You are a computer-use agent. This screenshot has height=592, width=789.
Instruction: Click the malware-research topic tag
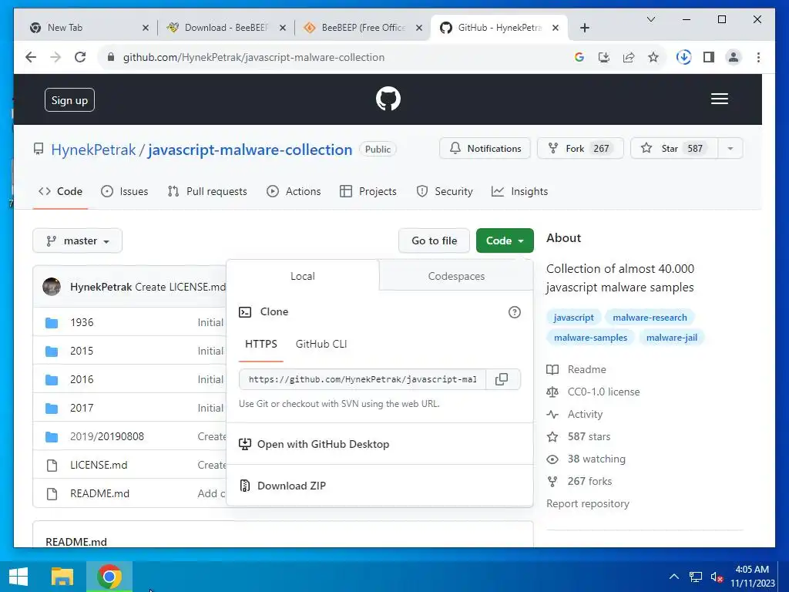650,317
